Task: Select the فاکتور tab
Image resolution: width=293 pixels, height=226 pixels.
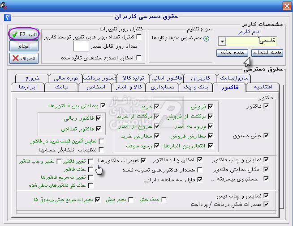Action: pos(229,87)
